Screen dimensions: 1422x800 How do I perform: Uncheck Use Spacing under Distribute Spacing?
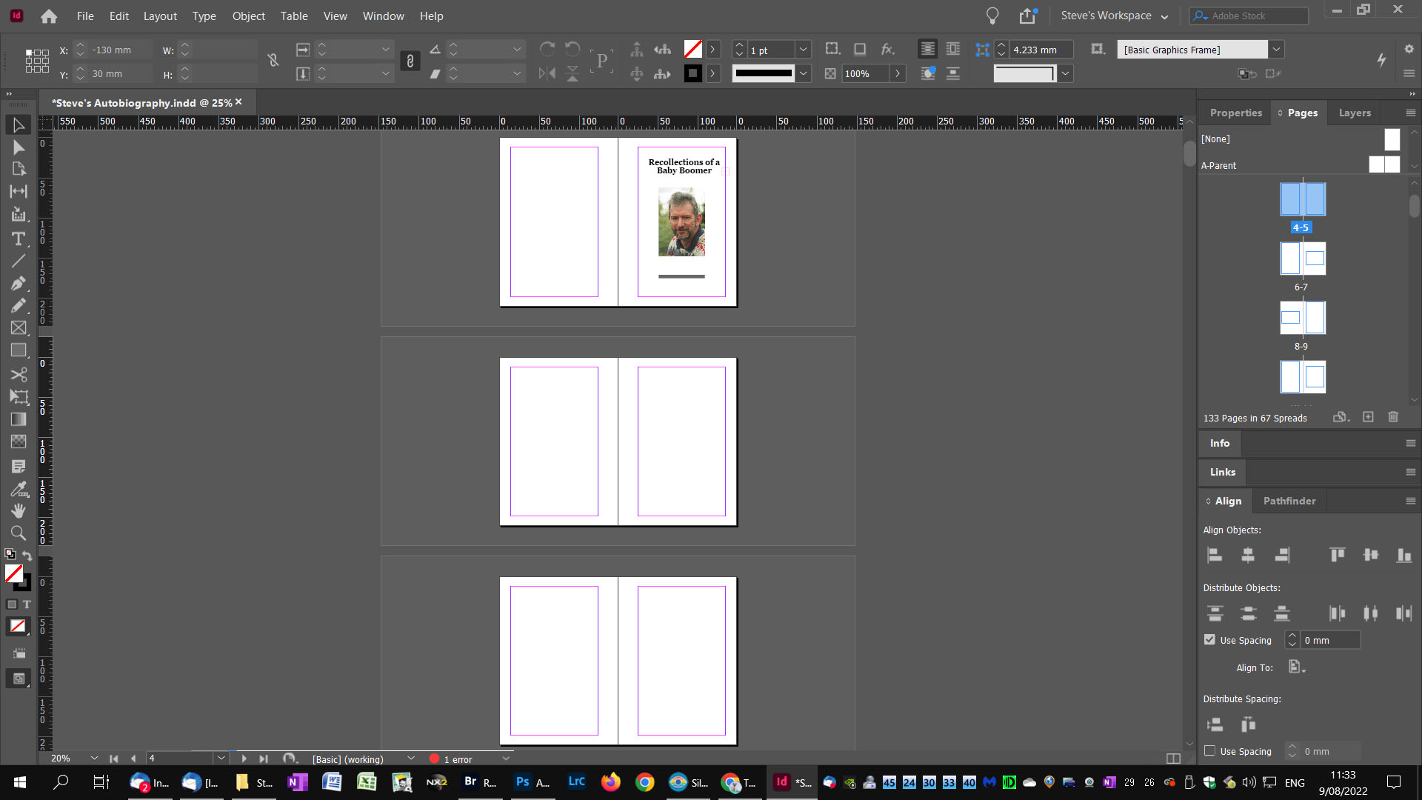[x=1210, y=751]
